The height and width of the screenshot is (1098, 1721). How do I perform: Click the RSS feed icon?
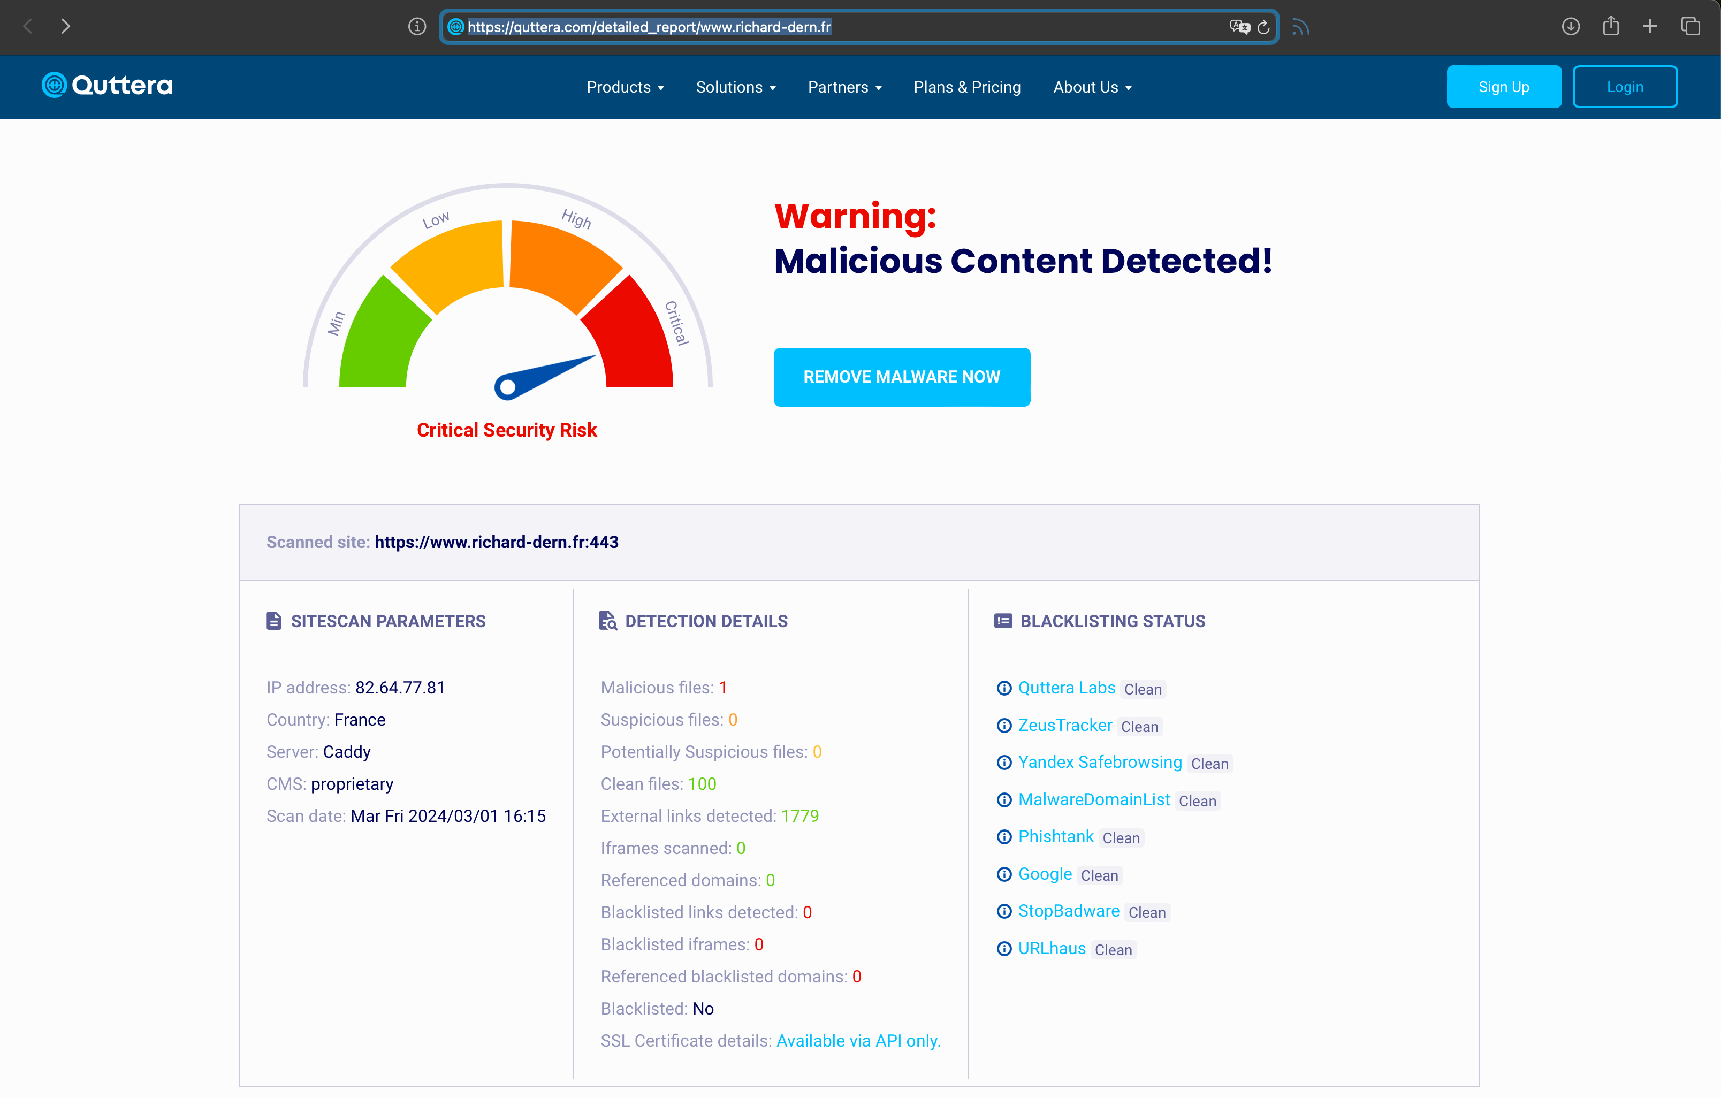1301,27
